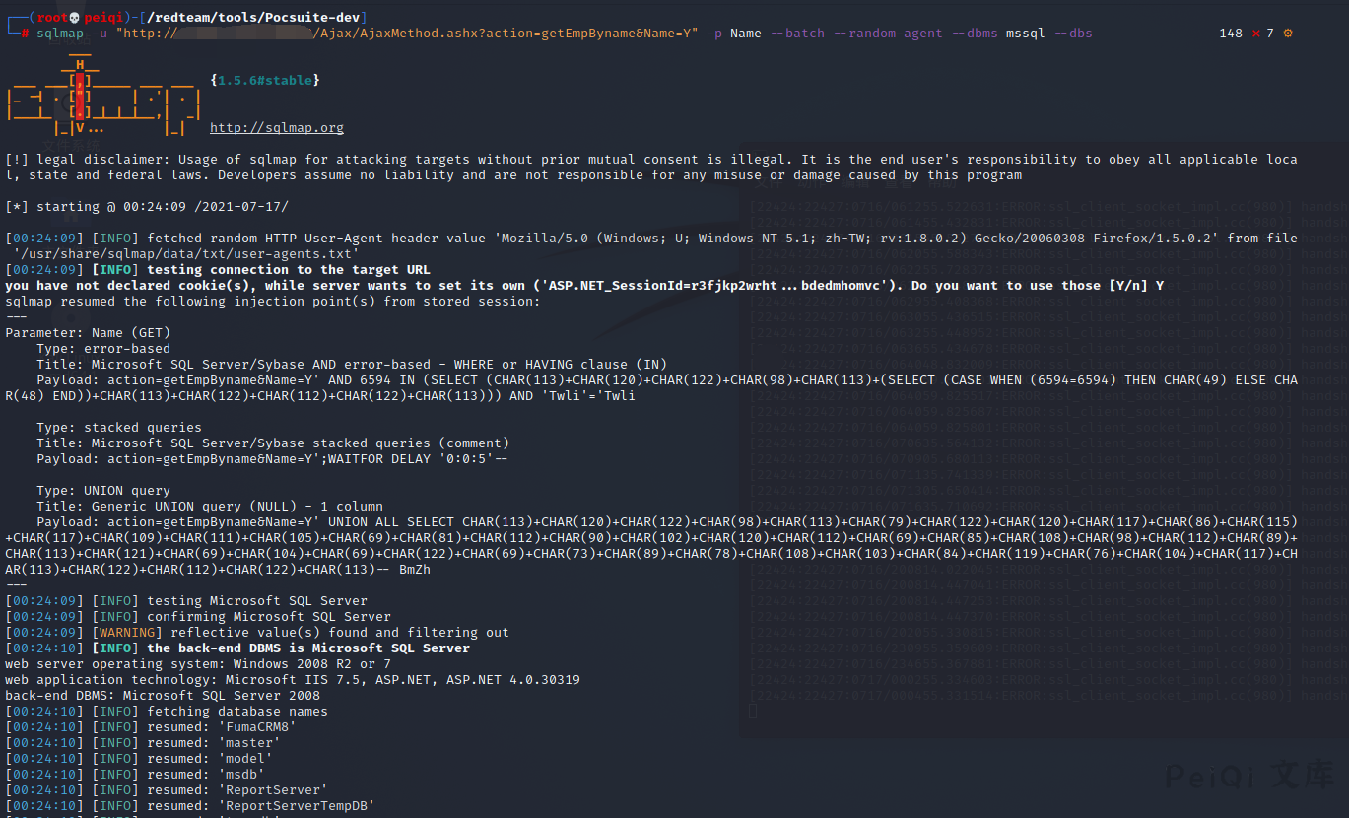Viewport: 1349px width, 818px height.
Task: Click 'back-end DBMS: Microsoft SQL Server 2008'
Action: (163, 696)
